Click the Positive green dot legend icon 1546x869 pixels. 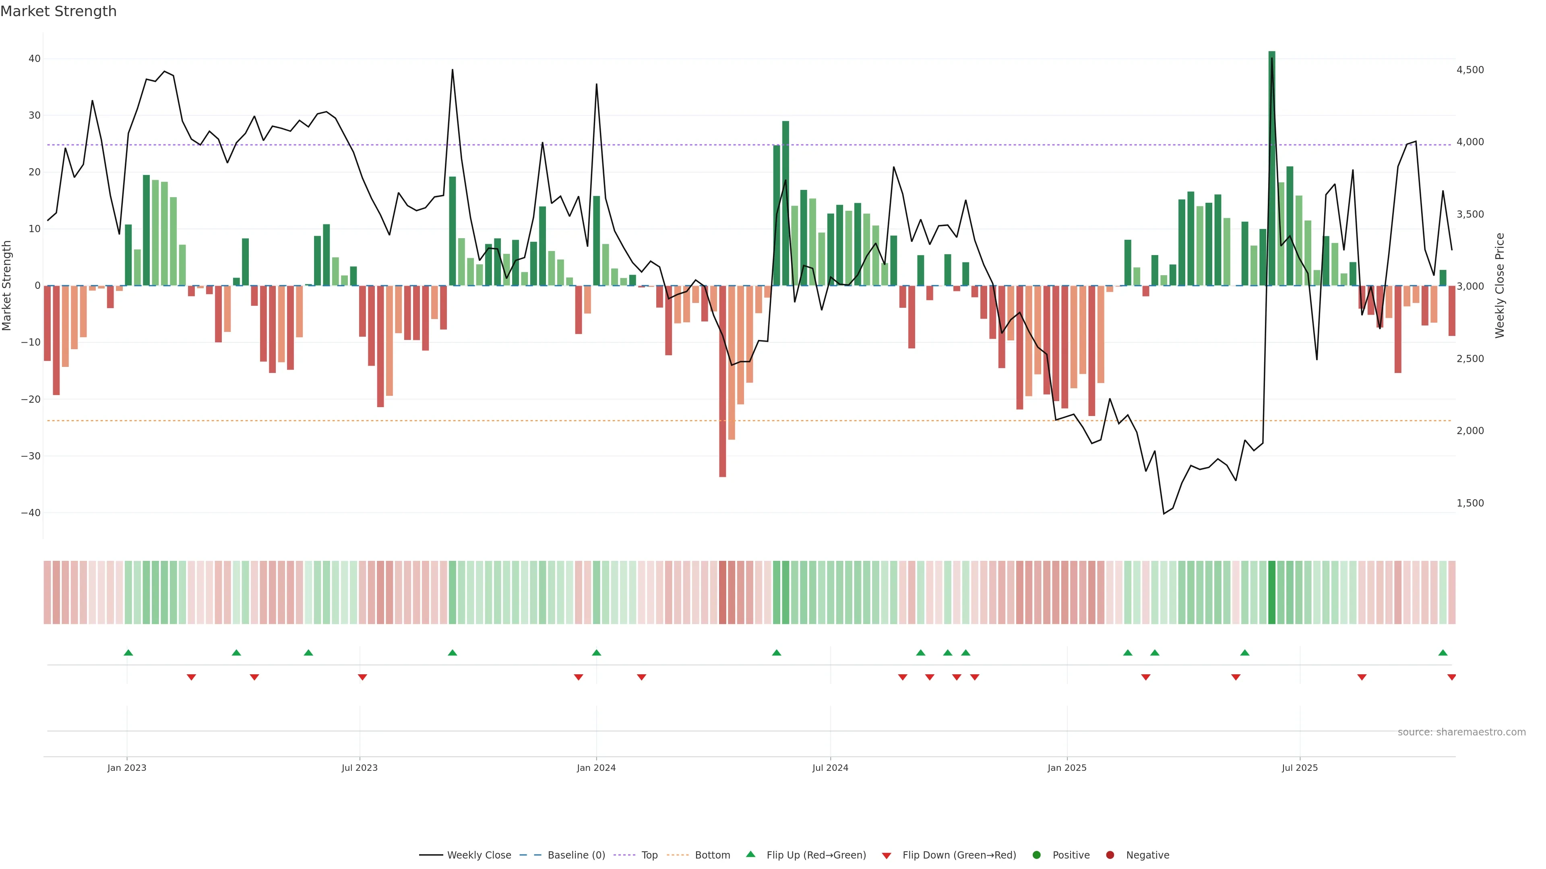1036,855
